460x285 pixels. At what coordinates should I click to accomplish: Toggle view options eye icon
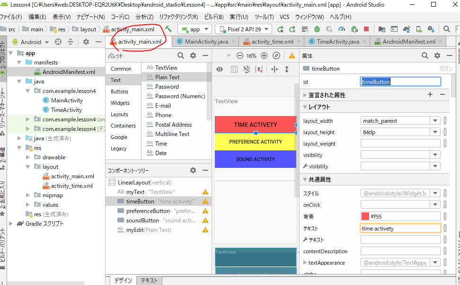[220, 69]
